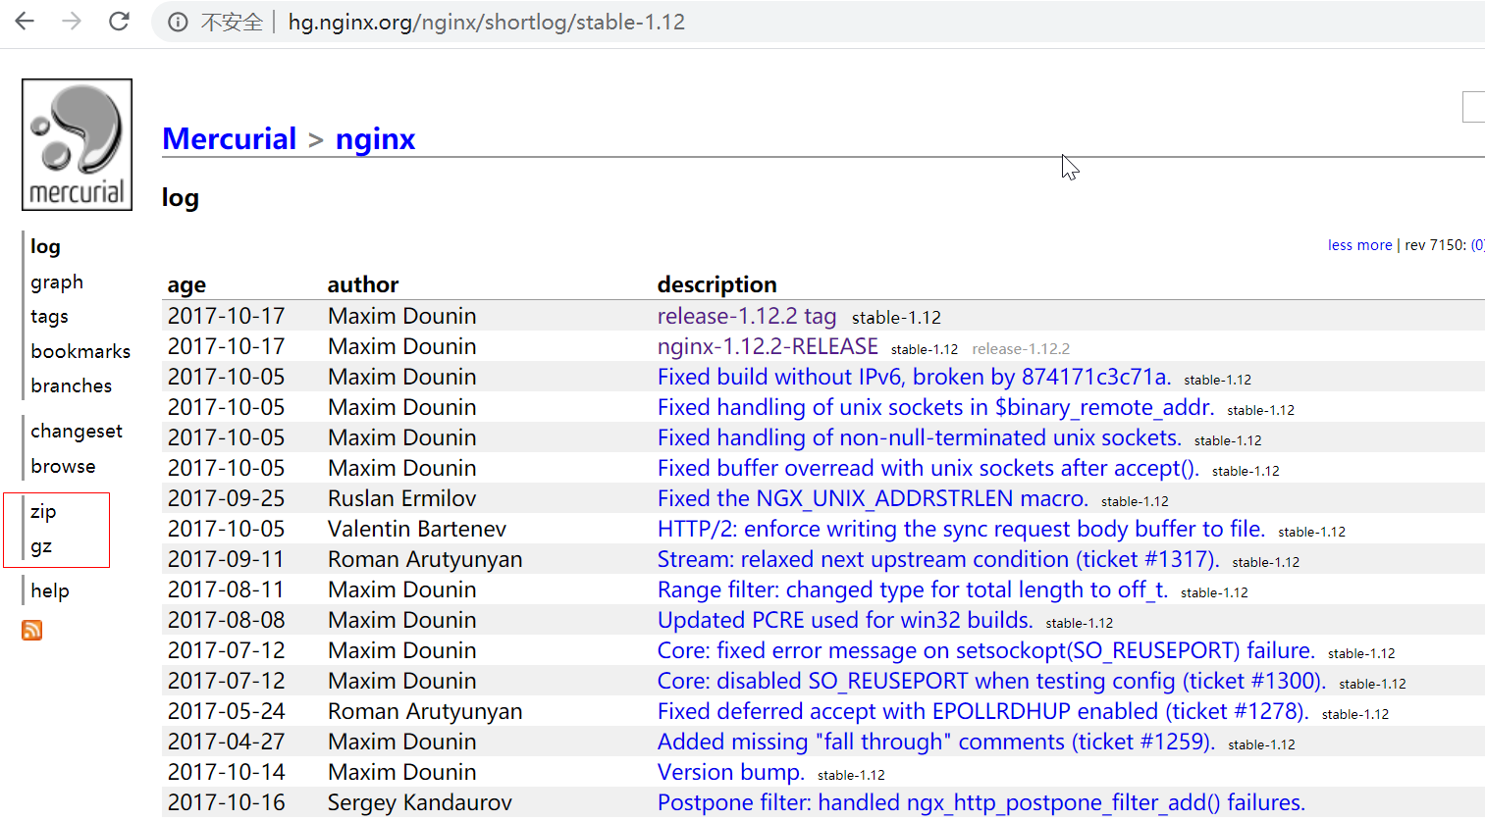This screenshot has width=1485, height=820.
Task: Click the site info not-secure icon
Action: pos(178,22)
